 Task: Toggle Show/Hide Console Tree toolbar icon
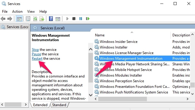pyautogui.click(x=19, y=19)
